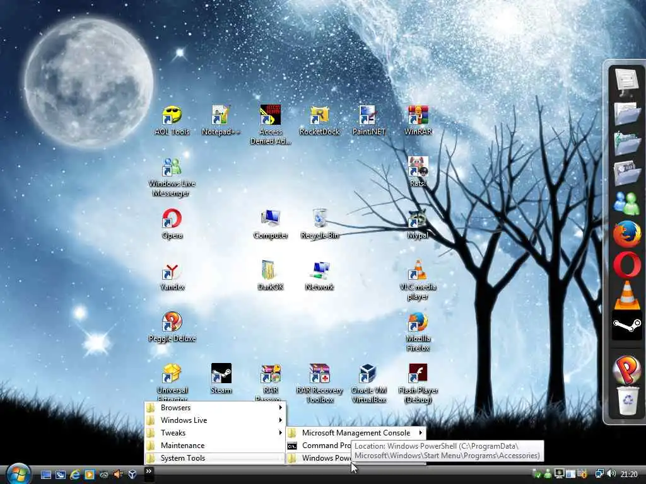646x484 pixels.
Task: Expand the Browsers submenu arrow
Action: (x=281, y=408)
